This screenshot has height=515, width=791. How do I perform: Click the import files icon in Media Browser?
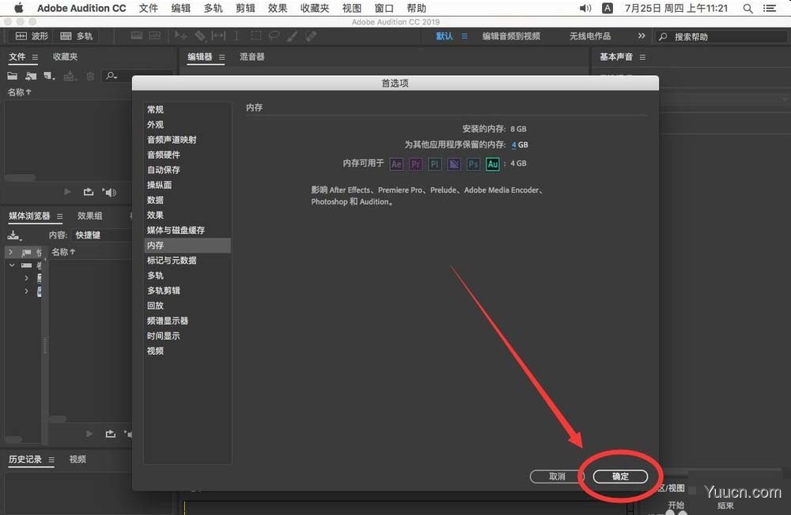click(13, 235)
